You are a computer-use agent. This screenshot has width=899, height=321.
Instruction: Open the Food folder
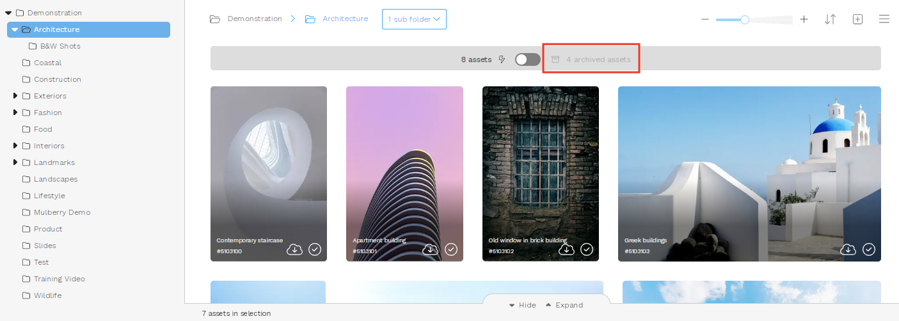[43, 129]
